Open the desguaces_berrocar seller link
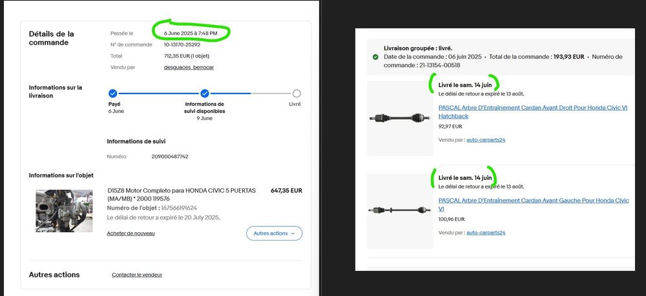The width and height of the screenshot is (646, 296). 189,67
